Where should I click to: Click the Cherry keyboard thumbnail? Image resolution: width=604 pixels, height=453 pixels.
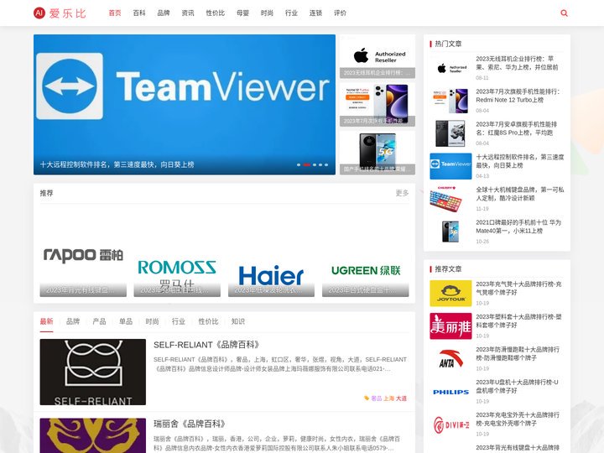tap(450, 199)
